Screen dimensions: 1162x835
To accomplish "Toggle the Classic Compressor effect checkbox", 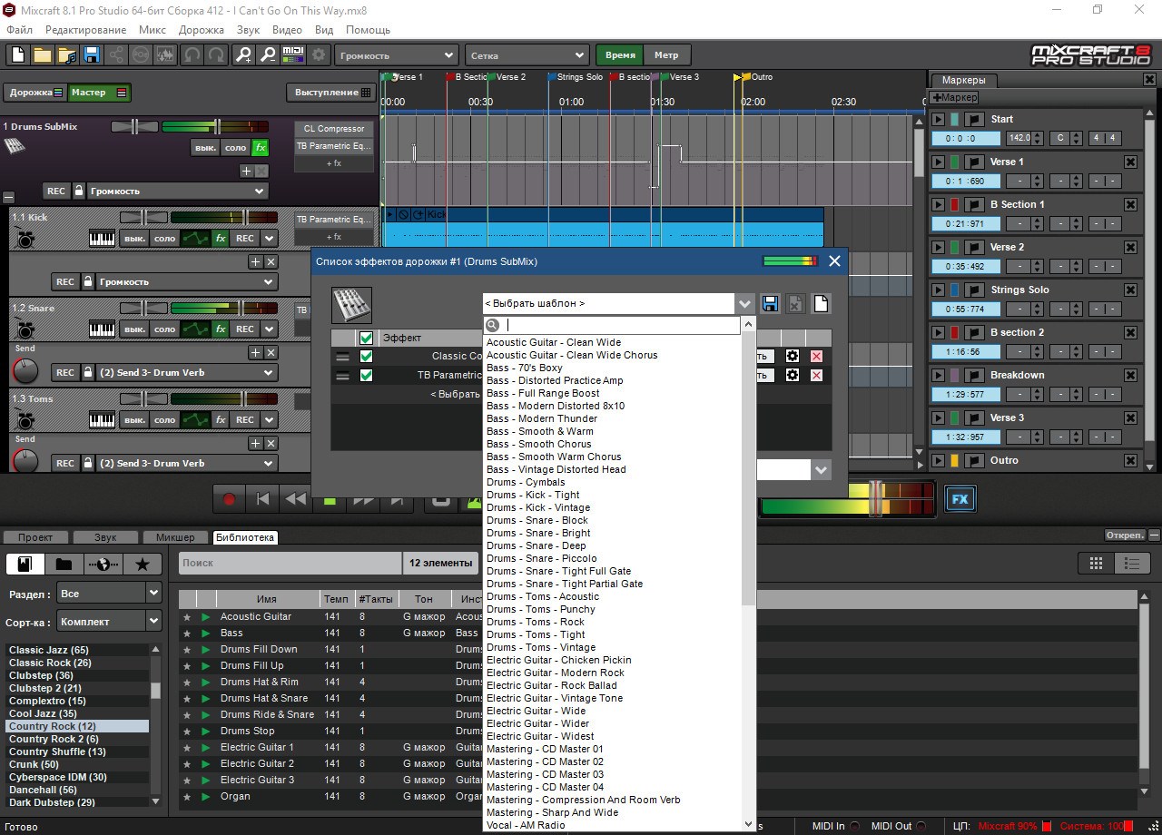I will coord(366,356).
